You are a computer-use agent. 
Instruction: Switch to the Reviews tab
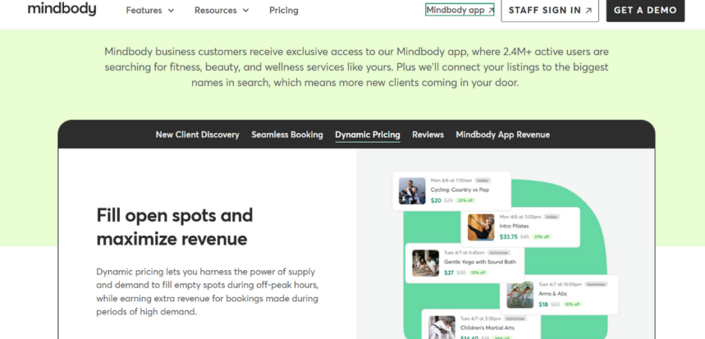[x=428, y=135]
